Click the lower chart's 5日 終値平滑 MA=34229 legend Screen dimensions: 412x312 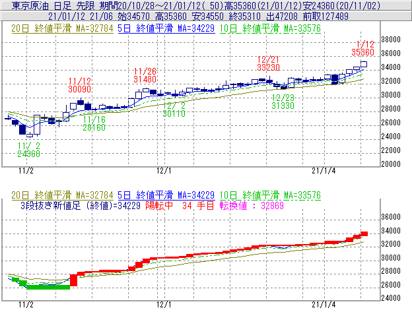166,195
